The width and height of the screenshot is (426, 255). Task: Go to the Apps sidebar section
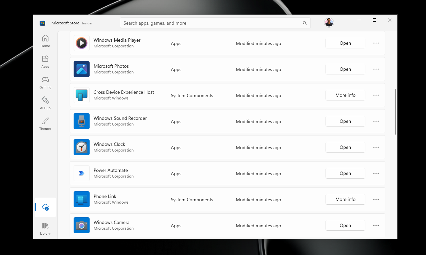(x=45, y=62)
